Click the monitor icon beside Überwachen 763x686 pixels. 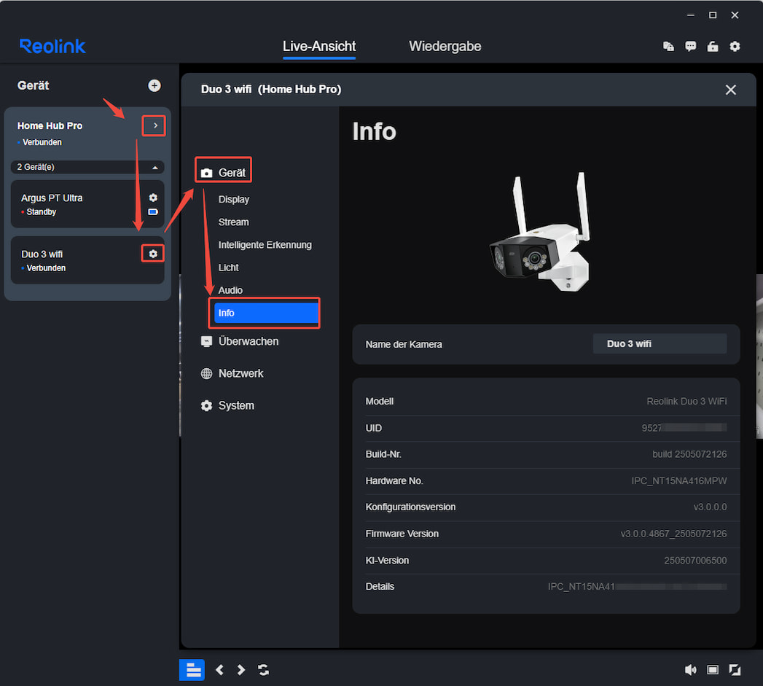pyautogui.click(x=206, y=342)
